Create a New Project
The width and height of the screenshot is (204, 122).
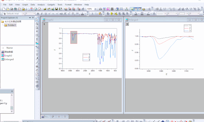tap(4, 9)
